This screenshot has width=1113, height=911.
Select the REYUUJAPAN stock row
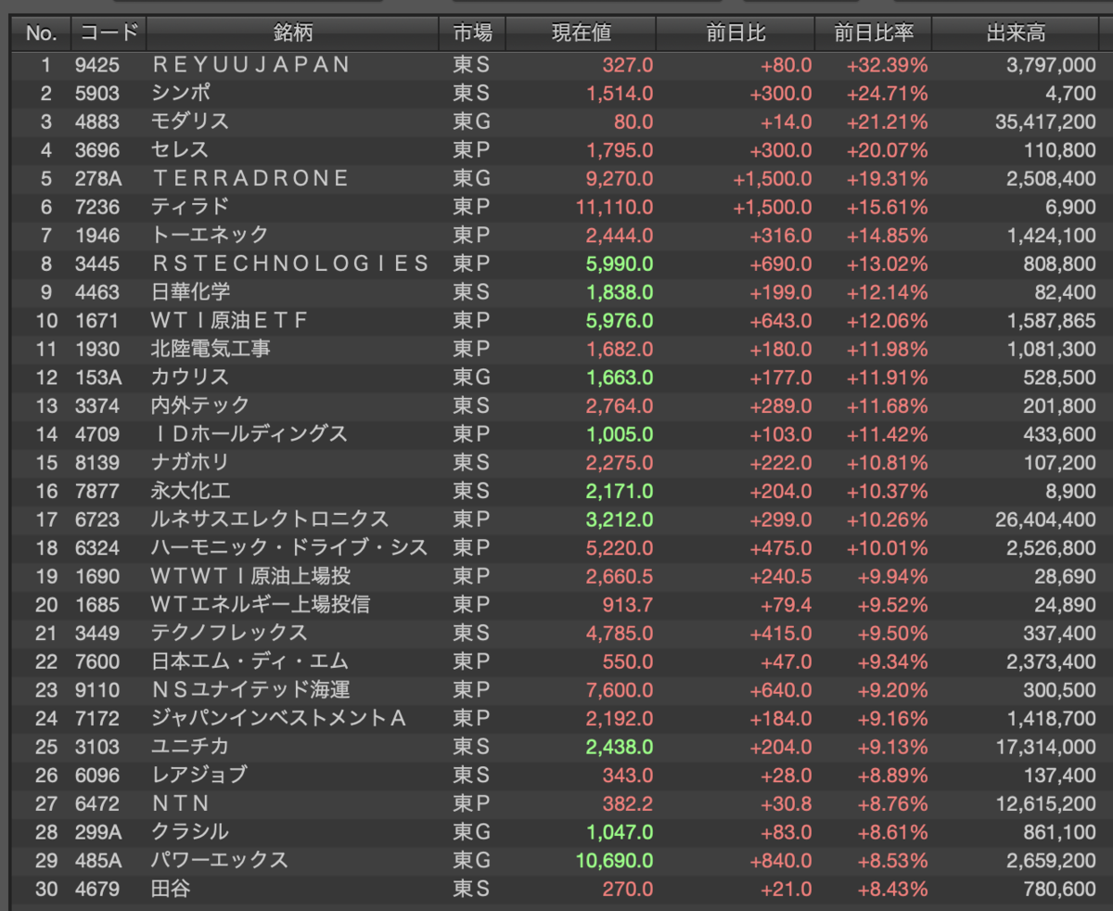click(556, 64)
